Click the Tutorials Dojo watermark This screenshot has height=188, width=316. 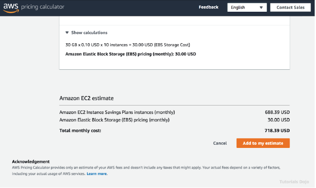pyautogui.click(x=295, y=182)
